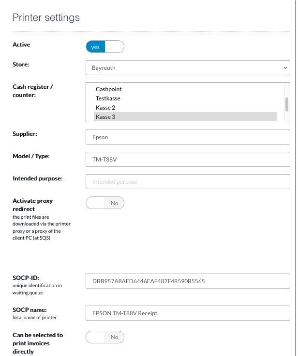Open the Store dropdown showing Bayreuth
The width and height of the screenshot is (298, 356).
tap(188, 67)
